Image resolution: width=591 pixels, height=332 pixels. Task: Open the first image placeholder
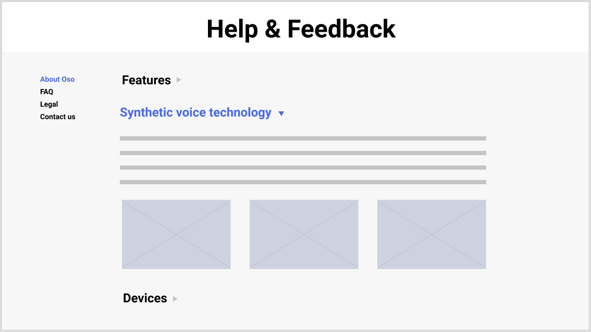176,234
